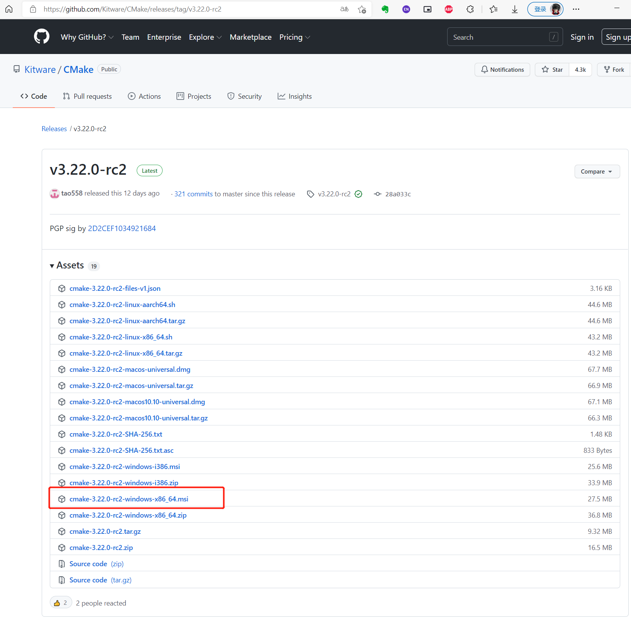Image resolution: width=631 pixels, height=626 pixels.
Task: Click the thumbs-up reaction showing 2
Action: [x=60, y=602]
